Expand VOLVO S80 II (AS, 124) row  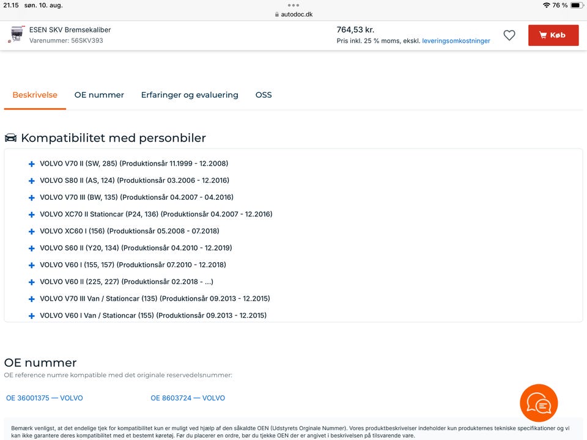click(x=32, y=181)
